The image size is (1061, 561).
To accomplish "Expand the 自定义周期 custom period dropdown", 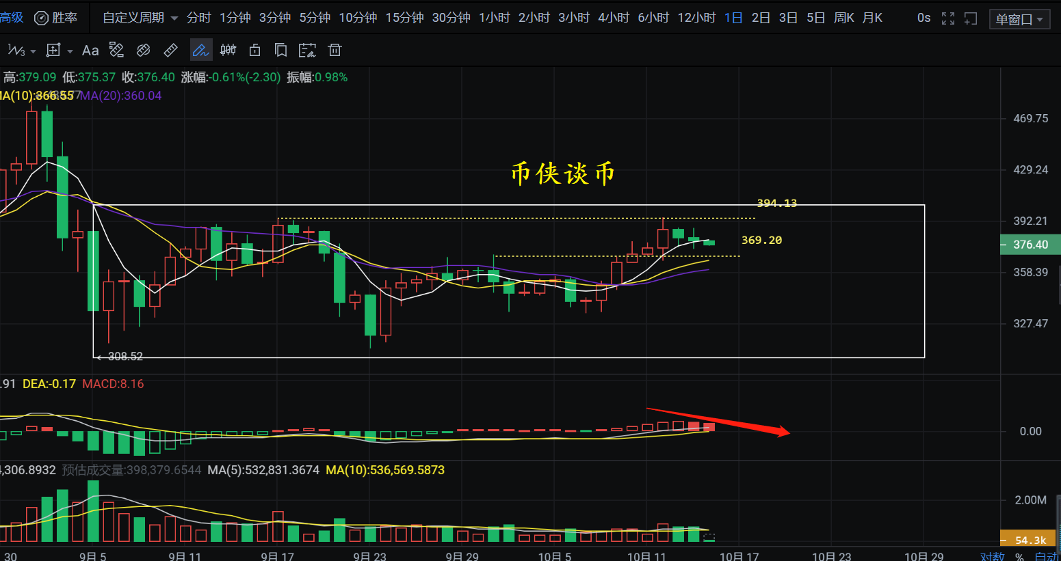I will click(x=140, y=18).
